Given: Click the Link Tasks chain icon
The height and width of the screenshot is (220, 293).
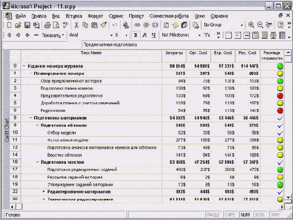Looking at the screenshot, I should pos(137,25).
